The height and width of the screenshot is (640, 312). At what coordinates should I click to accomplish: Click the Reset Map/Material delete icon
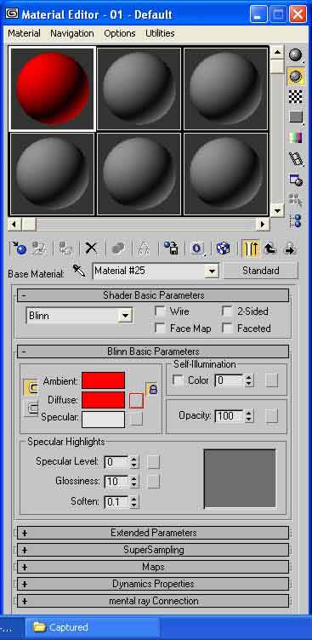[91, 248]
